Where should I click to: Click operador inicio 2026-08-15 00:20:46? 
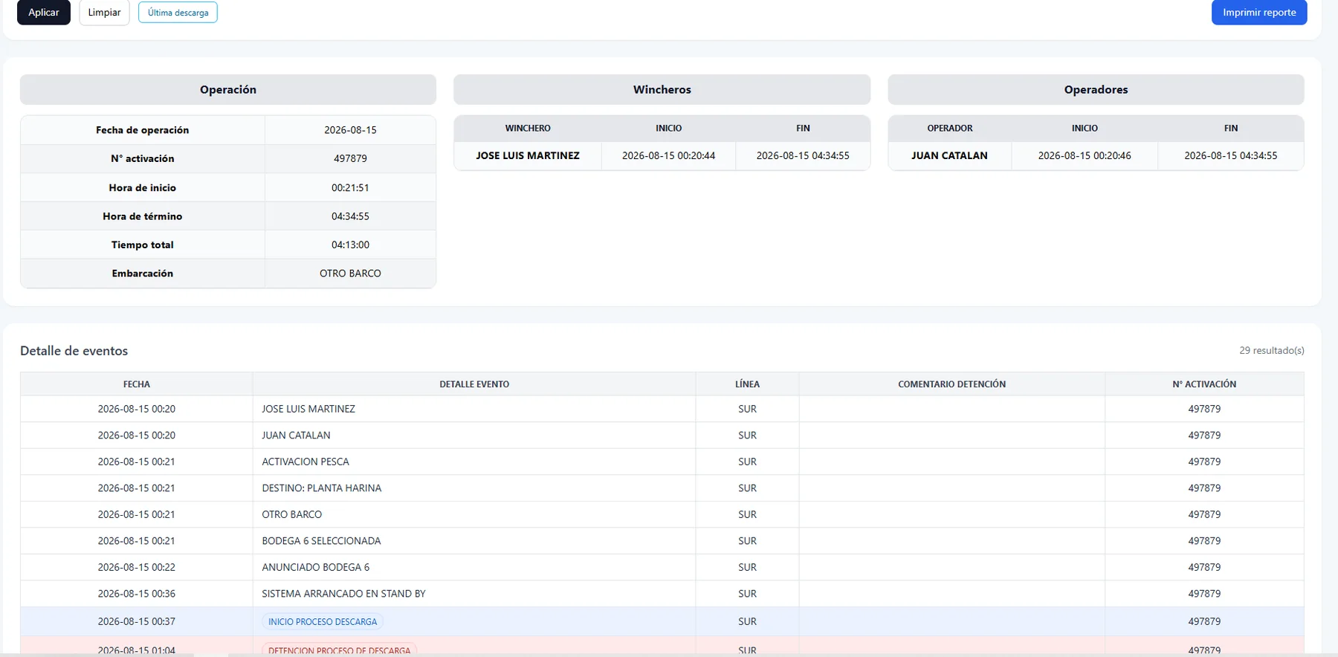(x=1085, y=155)
